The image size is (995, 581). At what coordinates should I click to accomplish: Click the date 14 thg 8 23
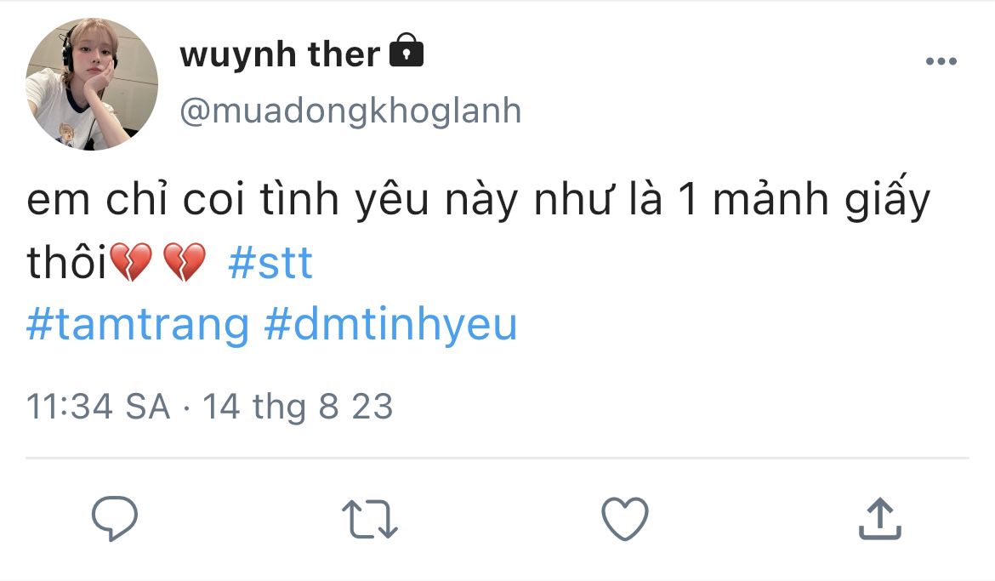(x=298, y=407)
